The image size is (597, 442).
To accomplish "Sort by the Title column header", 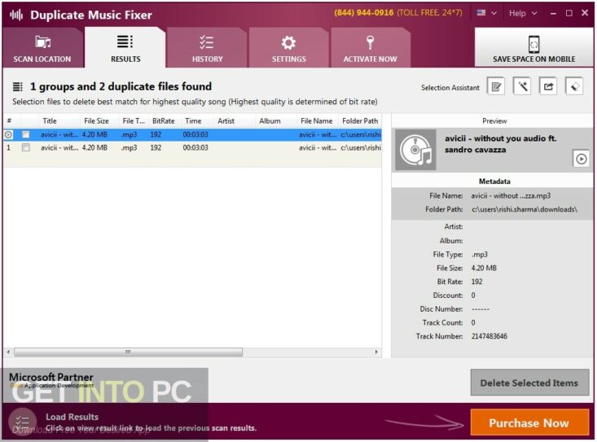I will 50,121.
